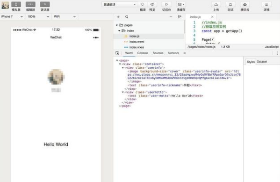280x182 pixels.
Task: Switch to the Styles tab
Action: click(x=251, y=62)
